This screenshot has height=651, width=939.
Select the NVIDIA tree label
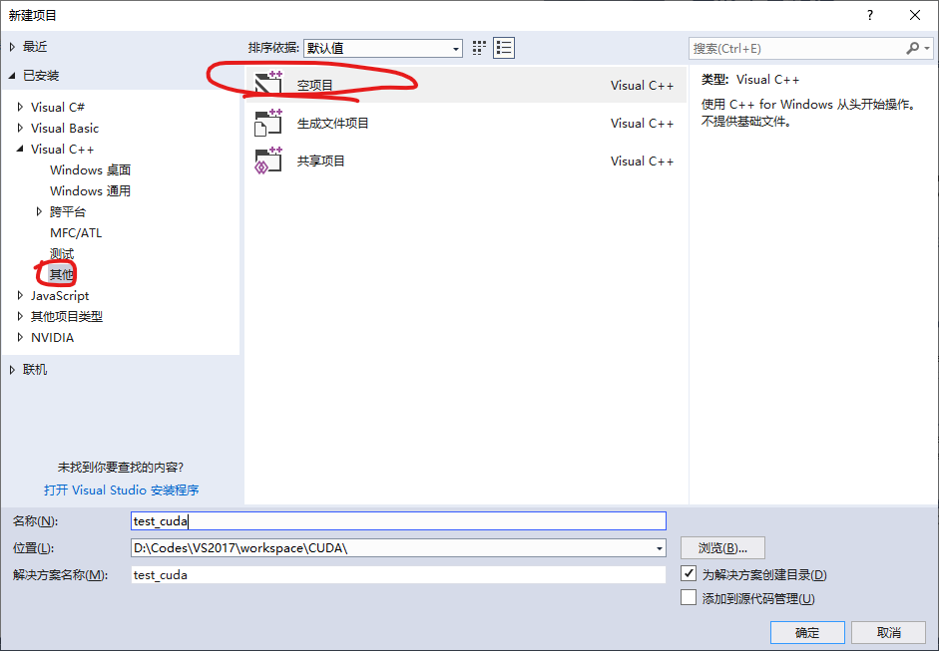(53, 338)
